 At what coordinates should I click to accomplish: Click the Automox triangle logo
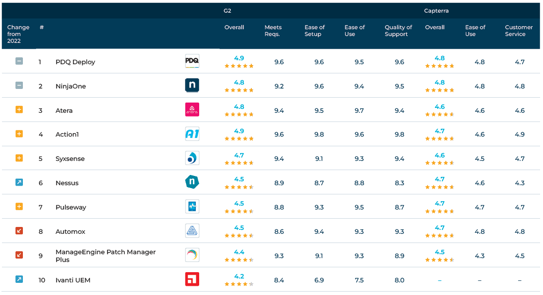point(192,231)
